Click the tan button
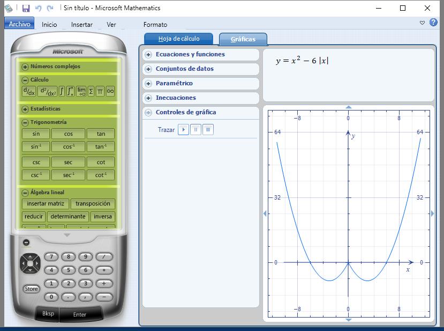Viewport: 444px width, 331px height. click(101, 134)
